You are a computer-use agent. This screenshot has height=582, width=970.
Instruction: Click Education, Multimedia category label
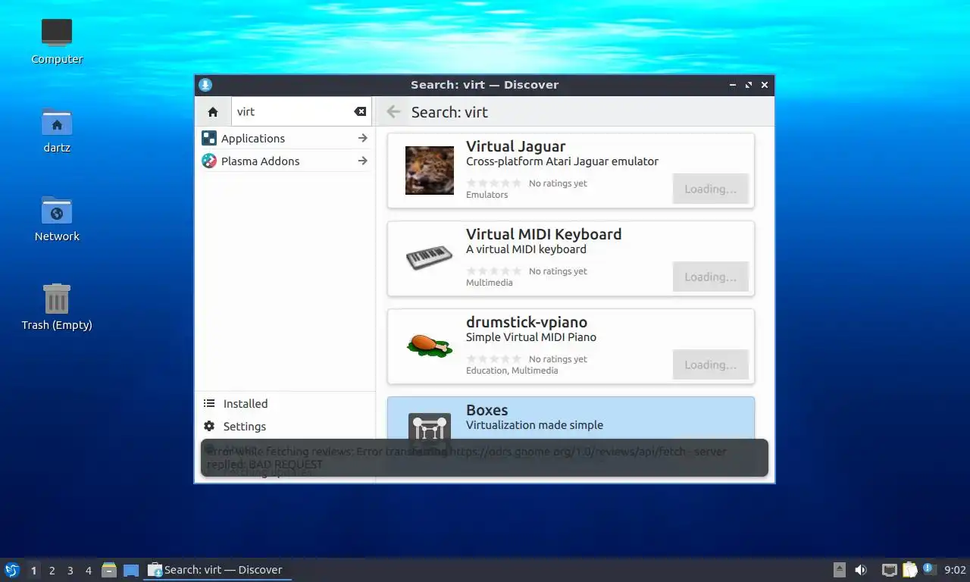point(512,371)
